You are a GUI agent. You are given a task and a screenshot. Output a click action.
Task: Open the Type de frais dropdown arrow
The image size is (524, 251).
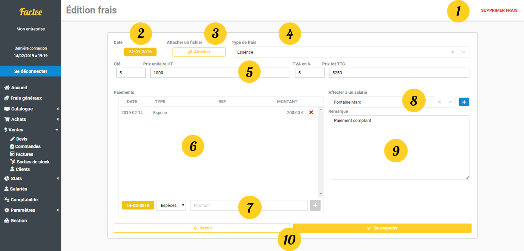(463, 52)
